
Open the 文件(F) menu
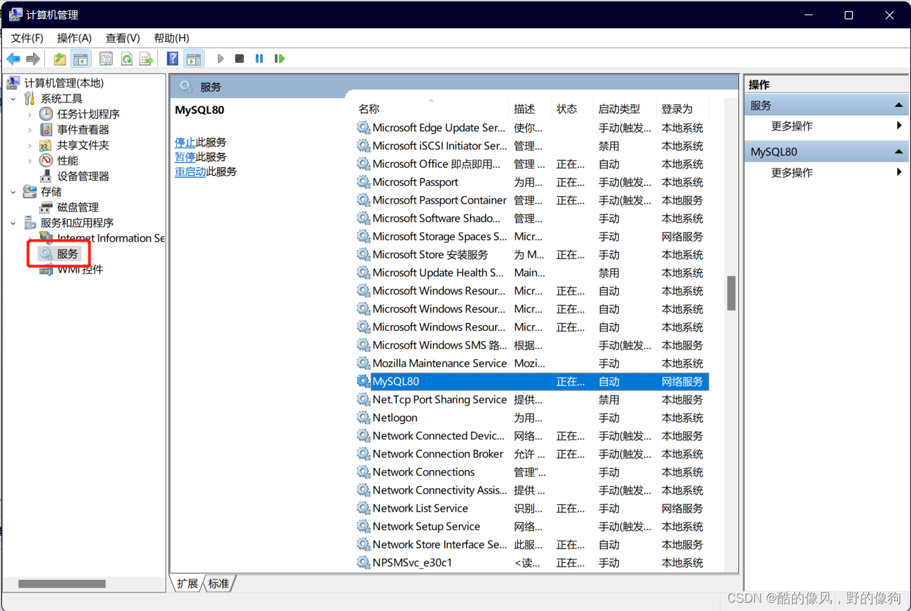tap(27, 38)
